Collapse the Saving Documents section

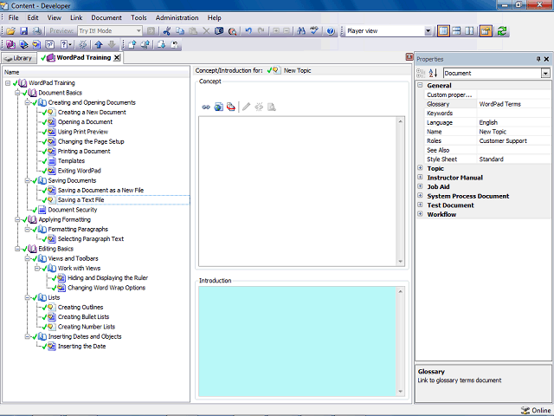[27, 181]
